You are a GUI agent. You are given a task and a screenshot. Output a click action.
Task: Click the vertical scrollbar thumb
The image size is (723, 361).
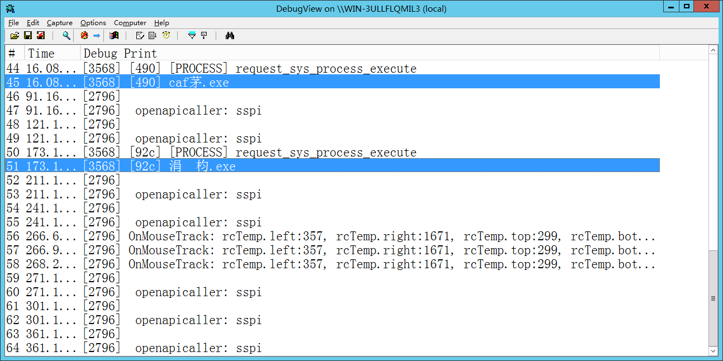click(713, 298)
